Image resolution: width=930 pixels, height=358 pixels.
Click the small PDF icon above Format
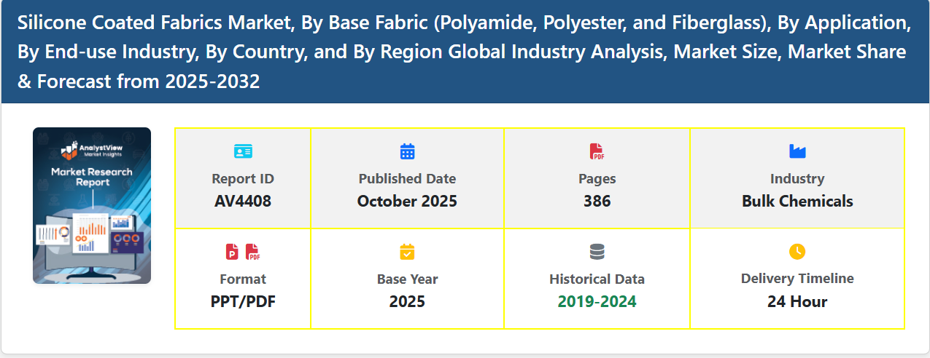pyautogui.click(x=253, y=252)
